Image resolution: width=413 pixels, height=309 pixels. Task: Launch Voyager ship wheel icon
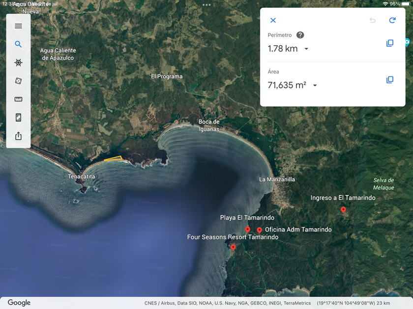[18, 63]
